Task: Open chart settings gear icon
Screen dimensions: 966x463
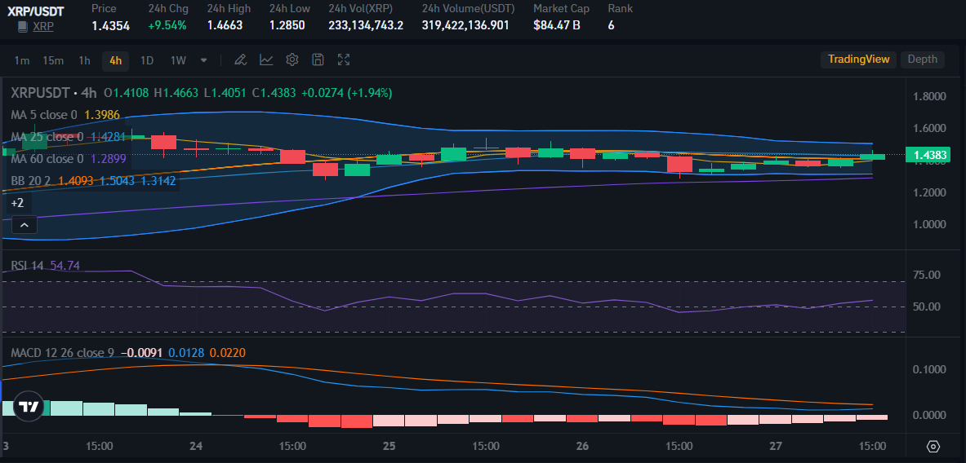Action: tap(292, 60)
